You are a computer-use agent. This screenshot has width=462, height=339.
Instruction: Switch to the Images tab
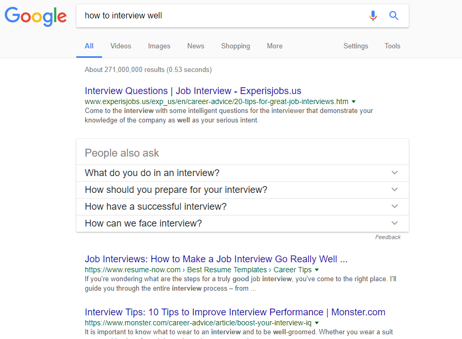[159, 46]
